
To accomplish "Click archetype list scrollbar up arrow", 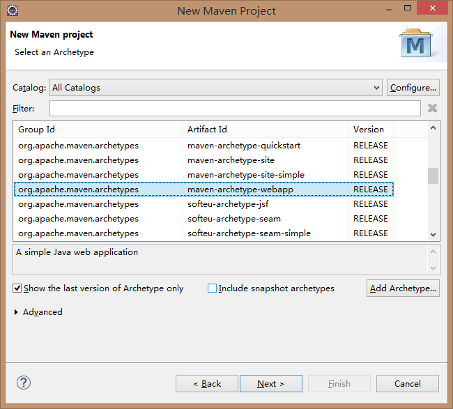I will click(433, 128).
